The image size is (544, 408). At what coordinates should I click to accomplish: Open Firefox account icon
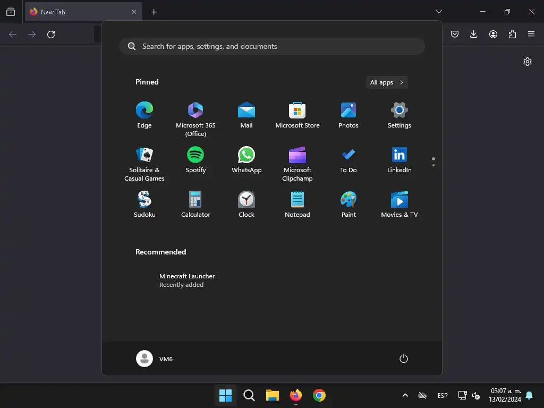pyautogui.click(x=493, y=34)
